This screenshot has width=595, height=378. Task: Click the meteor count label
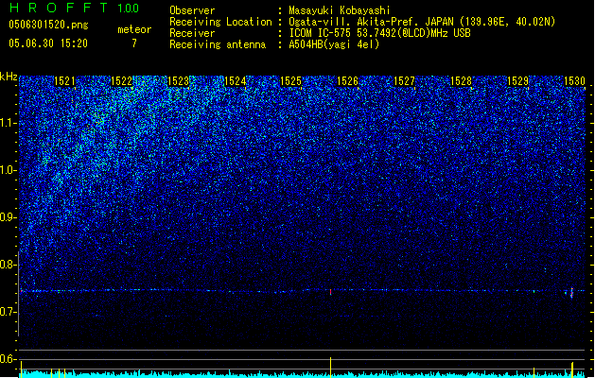(x=134, y=29)
